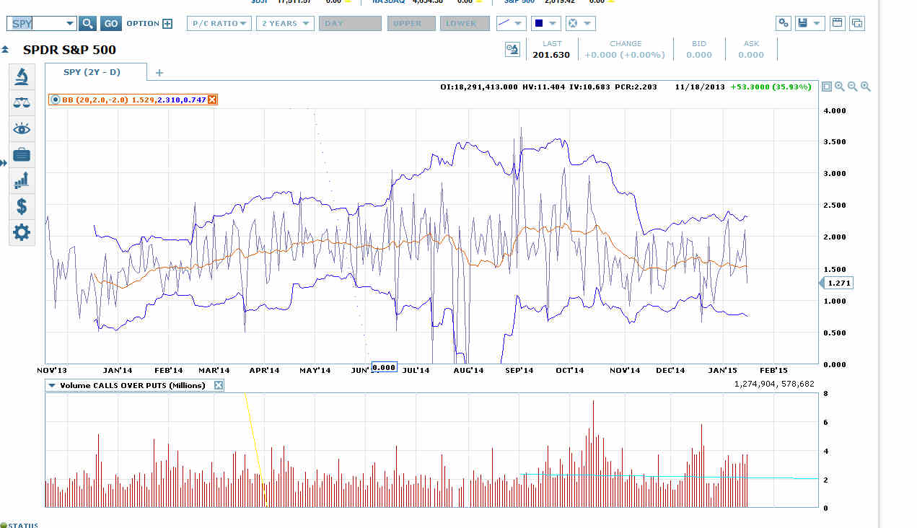The image size is (917, 528).
Task: Remove the BB indicator with orange X
Action: click(x=212, y=100)
